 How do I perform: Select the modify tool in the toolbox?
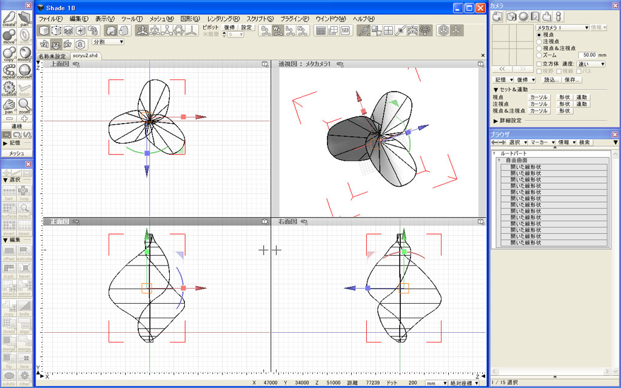[24, 54]
